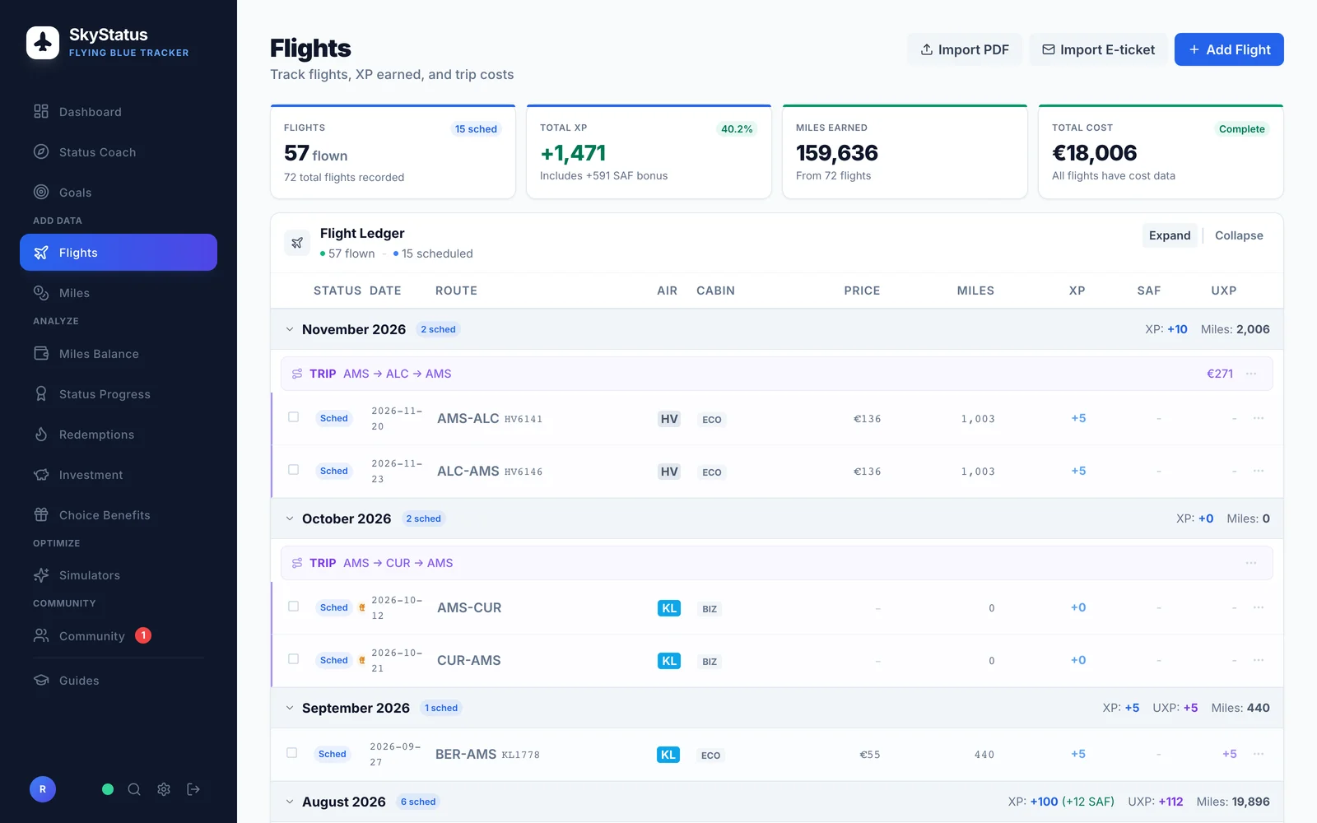Open the user avatar R
The height and width of the screenshot is (823, 1317).
click(x=43, y=789)
